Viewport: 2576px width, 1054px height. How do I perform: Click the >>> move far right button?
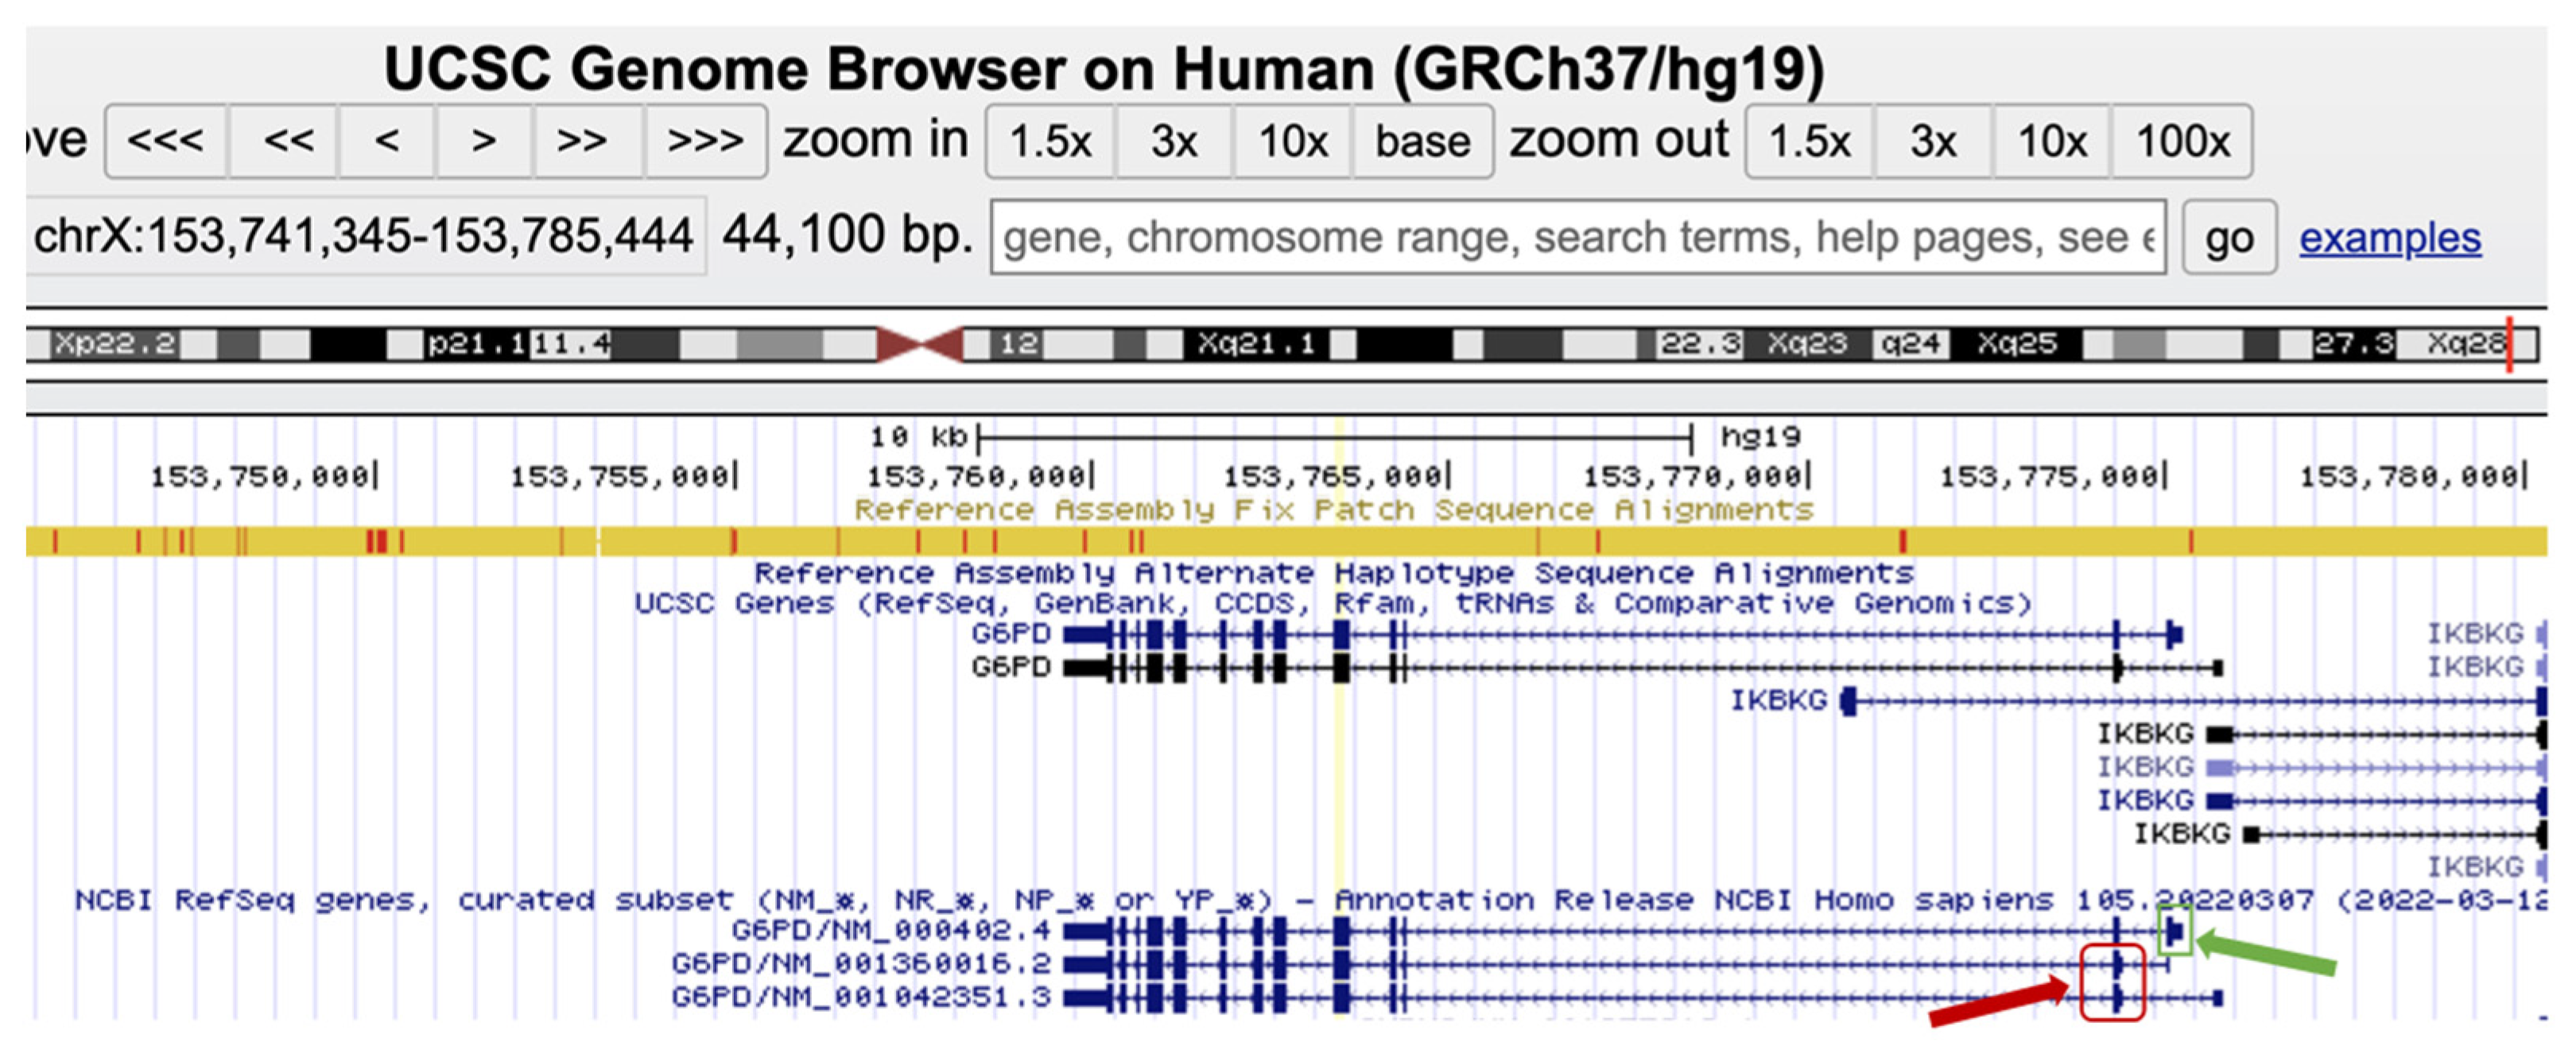coord(705,141)
